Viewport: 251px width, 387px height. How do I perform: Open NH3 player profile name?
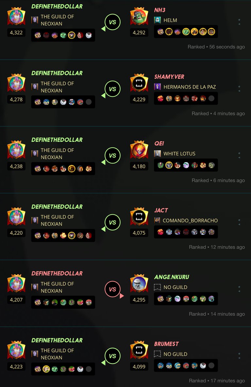160,10
